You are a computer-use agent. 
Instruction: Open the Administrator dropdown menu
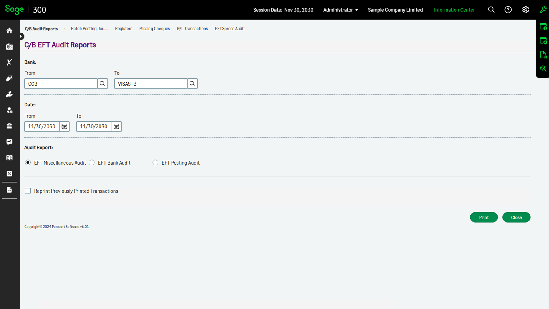point(340,10)
